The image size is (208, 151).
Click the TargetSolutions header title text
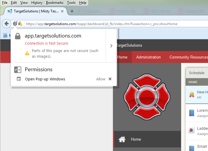pos(129,46)
